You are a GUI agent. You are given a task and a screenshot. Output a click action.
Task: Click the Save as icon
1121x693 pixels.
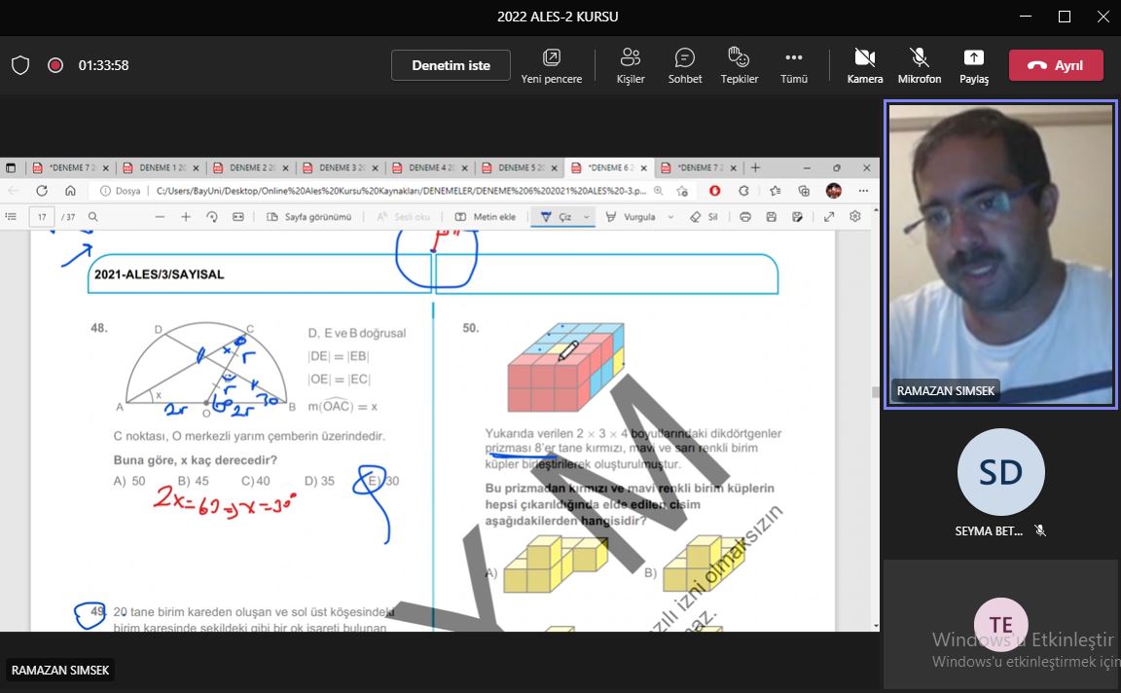click(x=797, y=217)
